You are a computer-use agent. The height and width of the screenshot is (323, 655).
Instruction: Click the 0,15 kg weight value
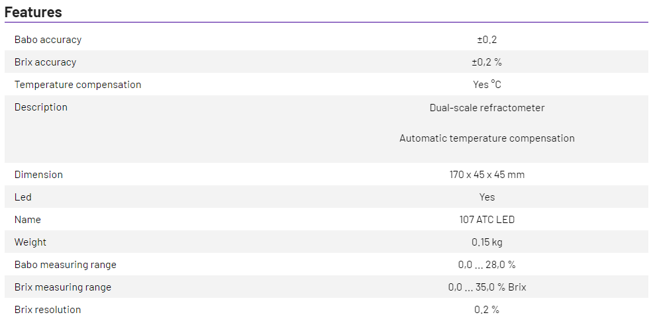(487, 242)
